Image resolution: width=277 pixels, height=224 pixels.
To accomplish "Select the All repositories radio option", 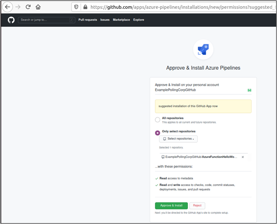I will point(157,120).
